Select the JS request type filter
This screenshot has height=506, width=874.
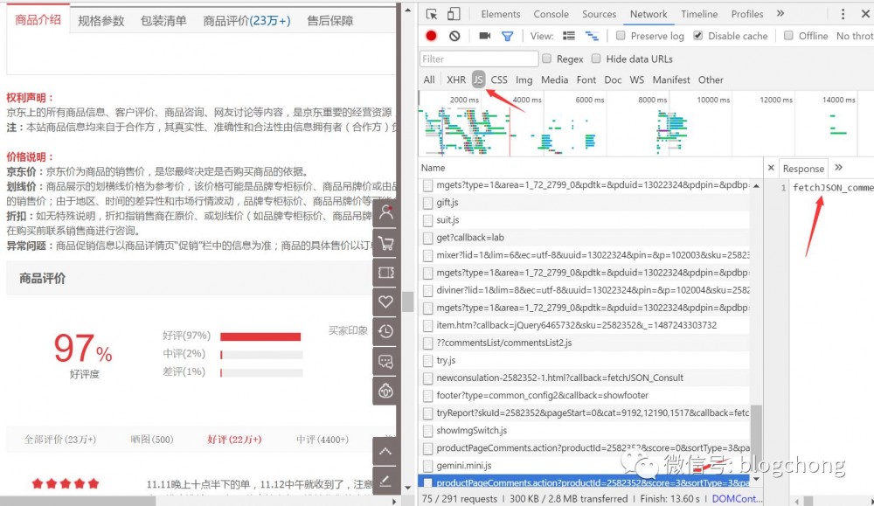pyautogui.click(x=478, y=79)
